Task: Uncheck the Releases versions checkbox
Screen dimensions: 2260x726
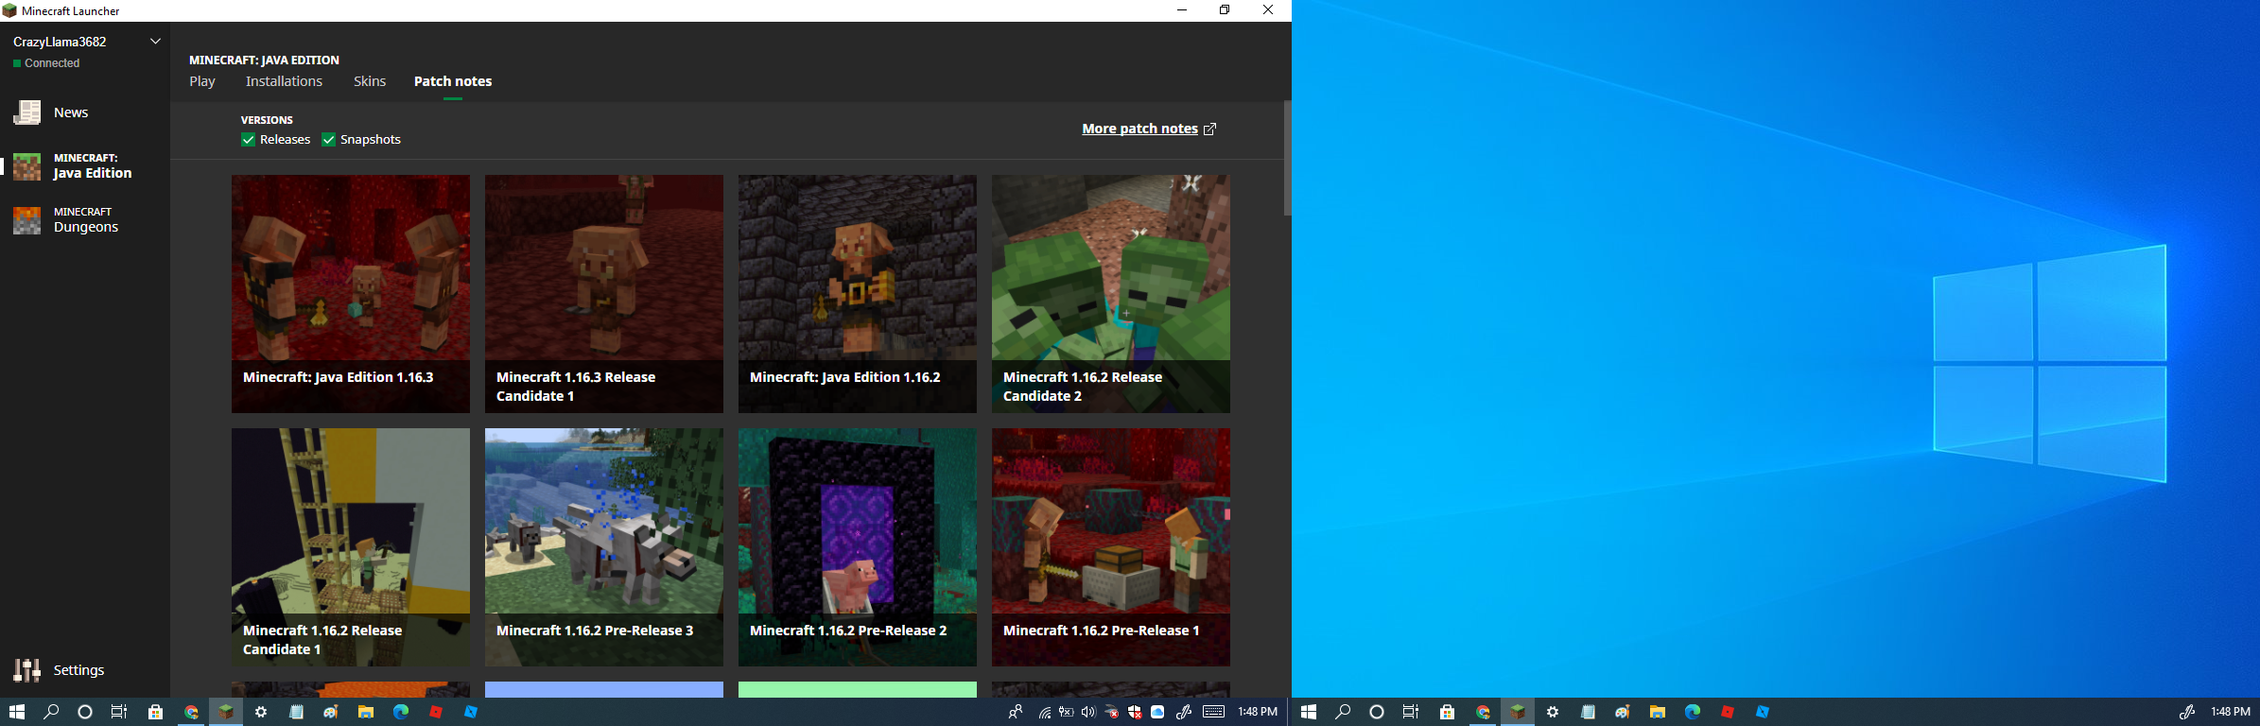Action: [x=249, y=140]
